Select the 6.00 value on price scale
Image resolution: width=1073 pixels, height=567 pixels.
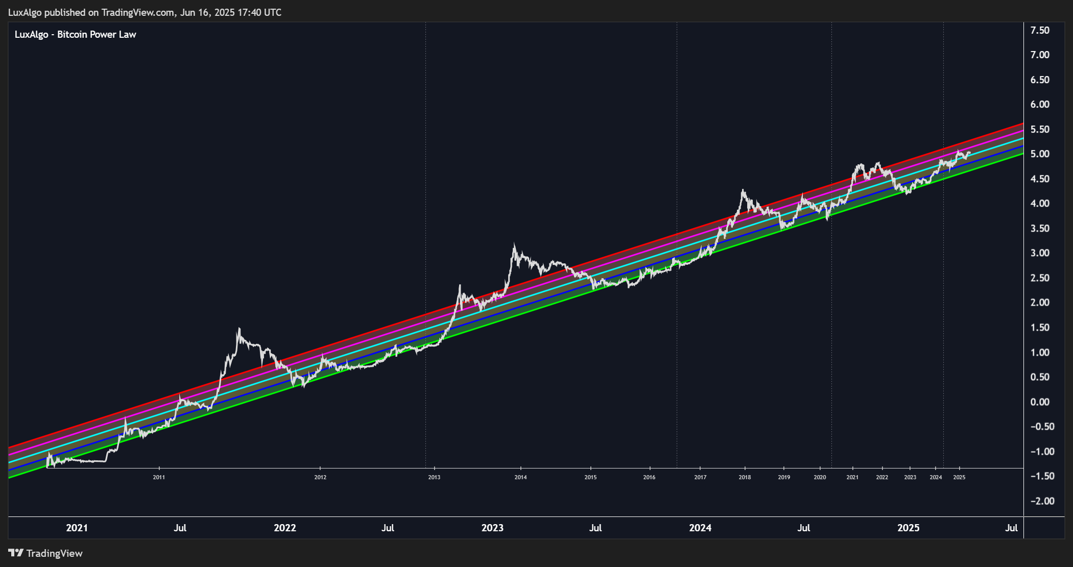[1040, 104]
